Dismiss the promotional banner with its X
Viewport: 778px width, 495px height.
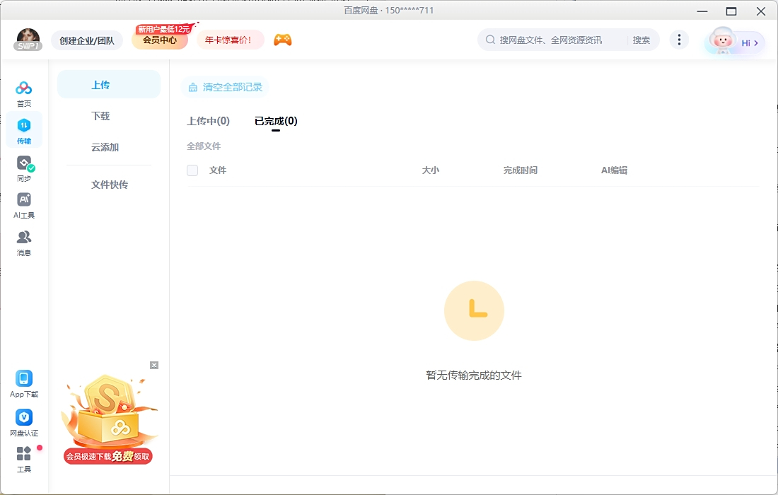154,365
